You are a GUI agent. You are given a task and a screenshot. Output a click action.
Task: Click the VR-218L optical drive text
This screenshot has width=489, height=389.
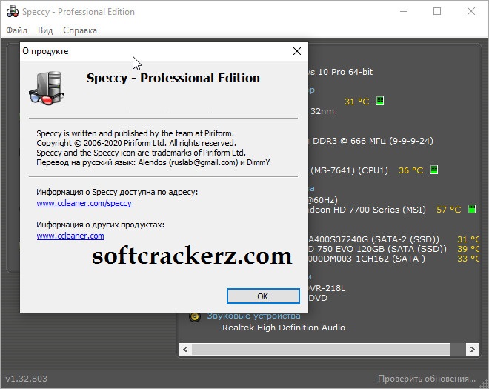(x=327, y=288)
